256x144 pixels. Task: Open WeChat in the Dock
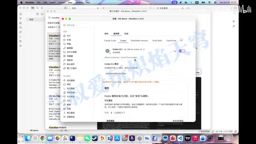(x=87, y=138)
